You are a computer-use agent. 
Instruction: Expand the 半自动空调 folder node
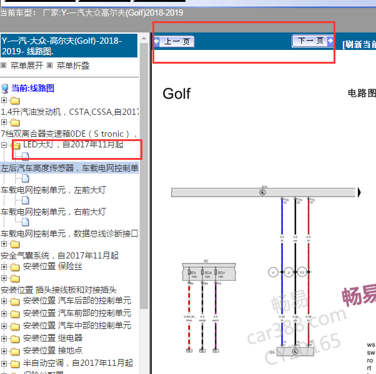(4, 363)
